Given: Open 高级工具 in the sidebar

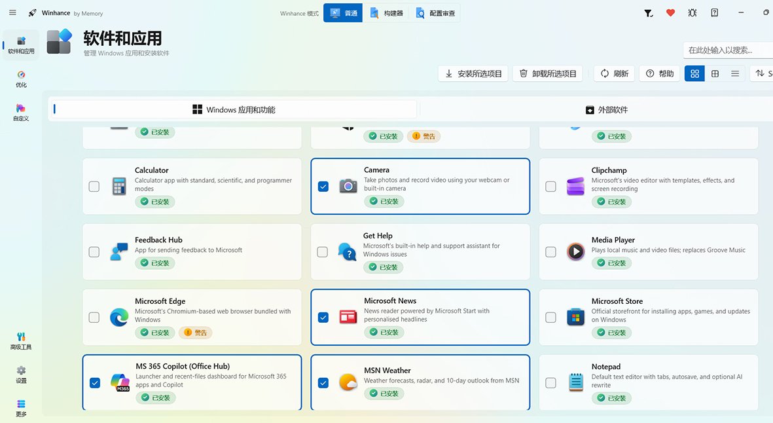Looking at the screenshot, I should point(21,341).
